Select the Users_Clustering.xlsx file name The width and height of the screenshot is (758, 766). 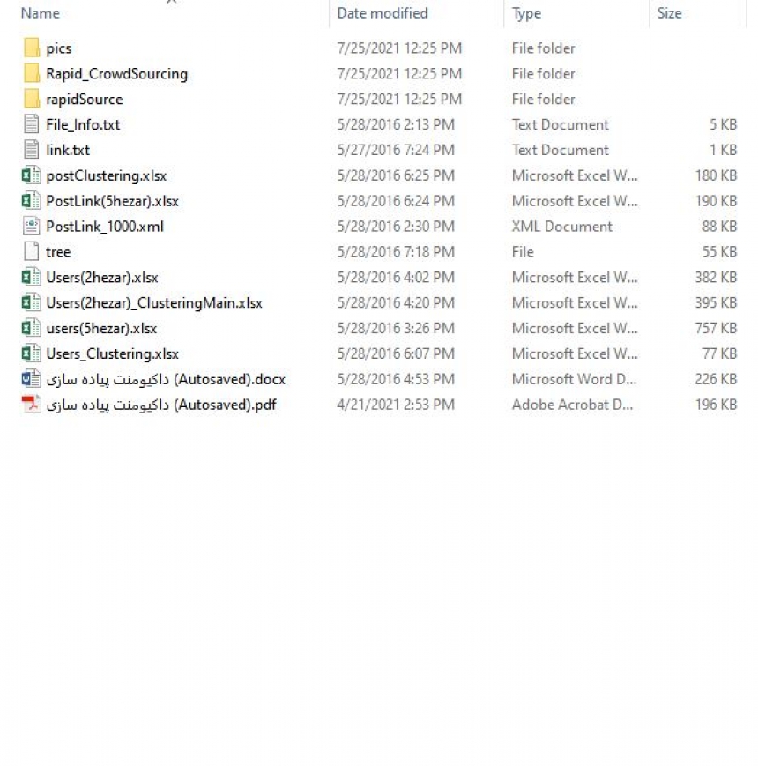click(x=112, y=353)
